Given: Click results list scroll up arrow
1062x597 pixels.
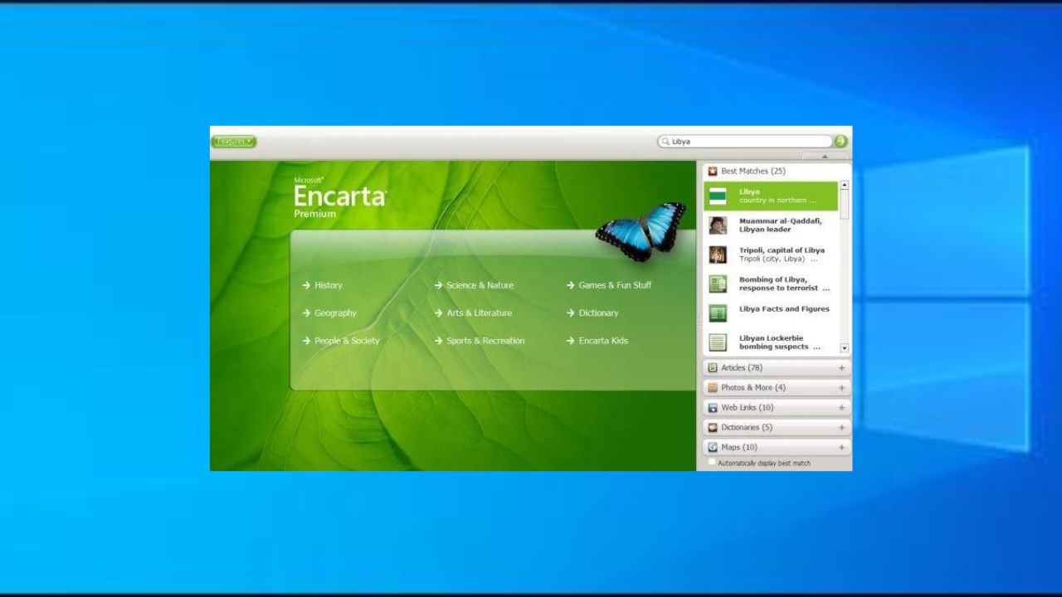Looking at the screenshot, I should click(845, 185).
